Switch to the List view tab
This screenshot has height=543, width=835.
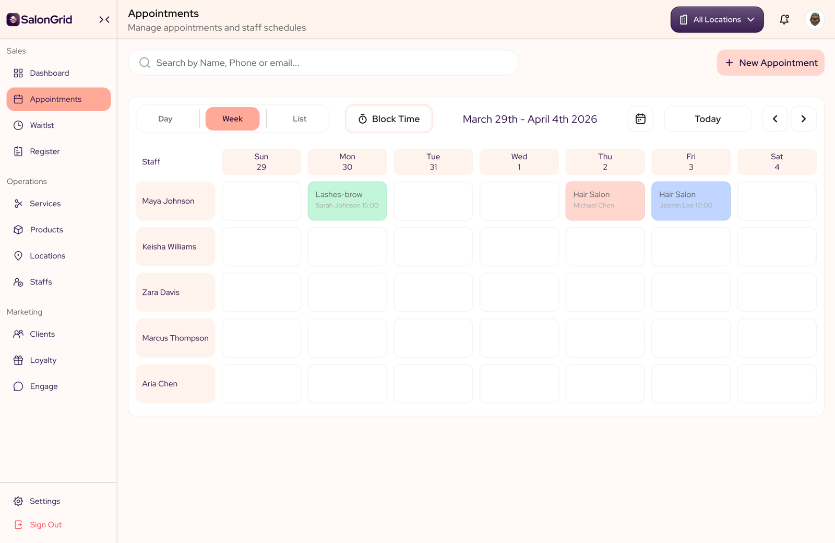click(300, 119)
